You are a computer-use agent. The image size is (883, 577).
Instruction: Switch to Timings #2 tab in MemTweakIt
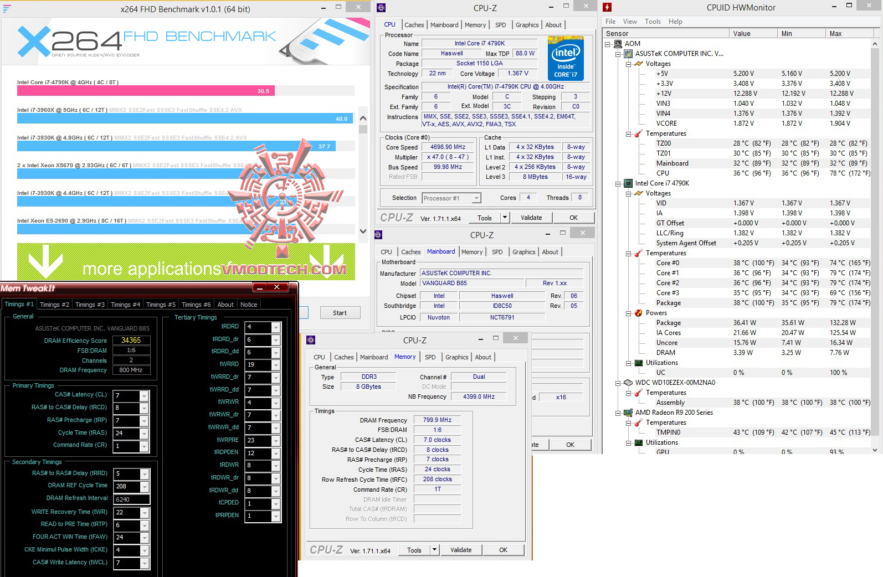click(x=54, y=305)
